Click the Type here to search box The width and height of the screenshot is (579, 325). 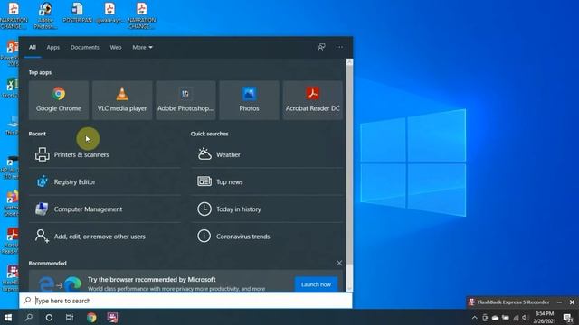tap(185, 301)
